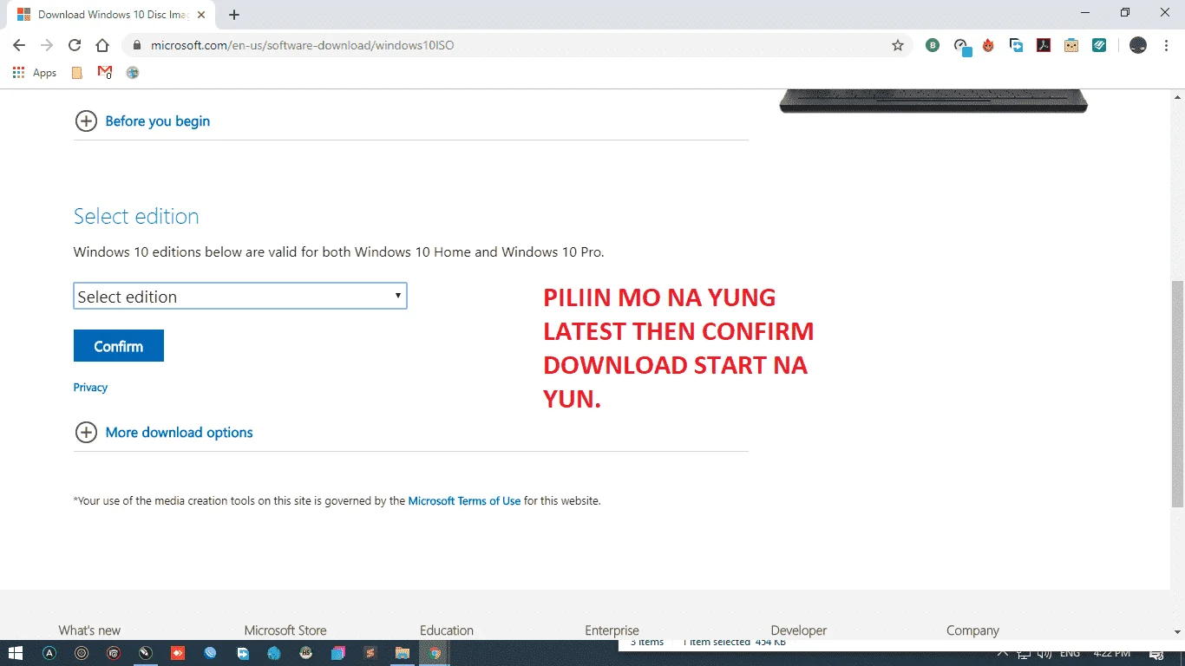Go back to the previous page
Viewport: 1185px width, 666px height.
[x=19, y=45]
